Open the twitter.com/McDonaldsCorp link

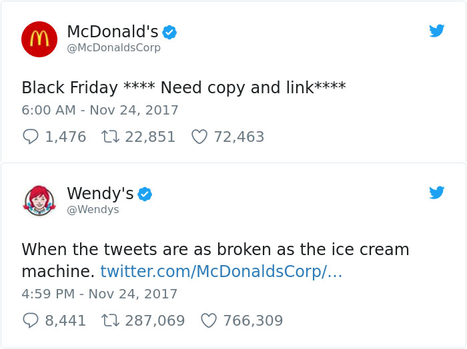pyautogui.click(x=221, y=271)
